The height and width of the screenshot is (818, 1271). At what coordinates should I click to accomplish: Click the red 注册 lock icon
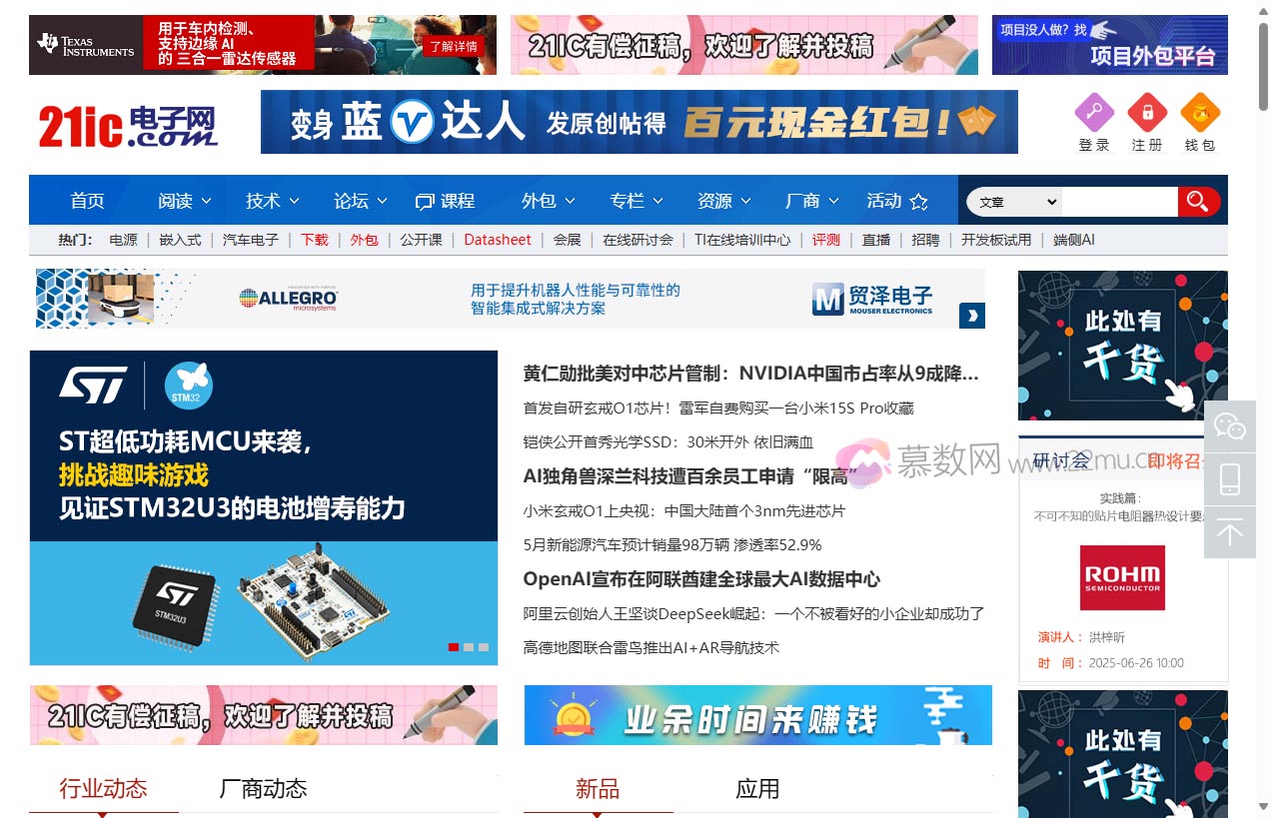click(1147, 113)
